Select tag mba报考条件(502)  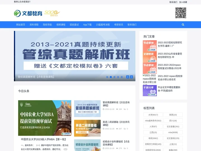click(x=153, y=121)
